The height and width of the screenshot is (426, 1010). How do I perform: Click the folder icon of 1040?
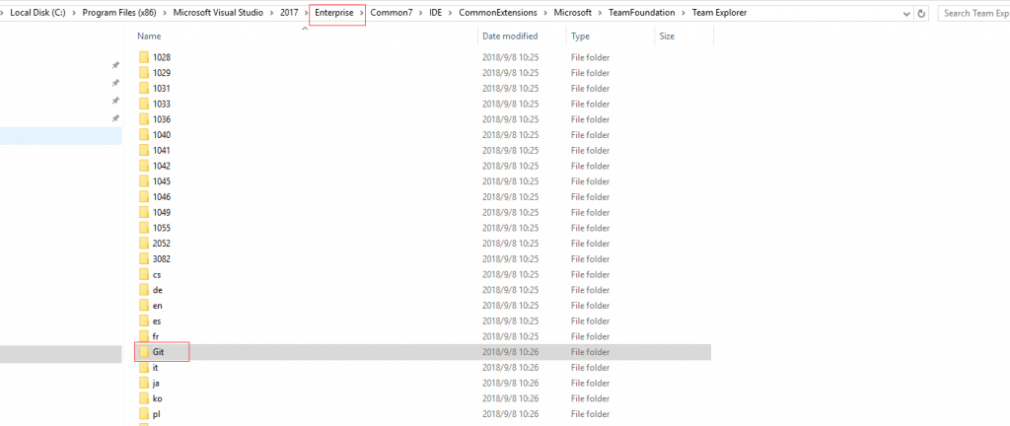click(144, 134)
